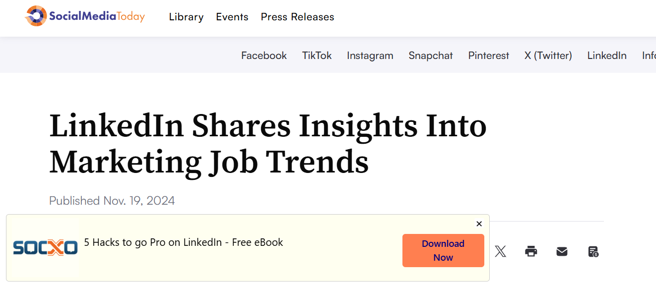Viewport: 656px width, 284px height.
Task: Print this article using the printer icon
Action: 531,251
